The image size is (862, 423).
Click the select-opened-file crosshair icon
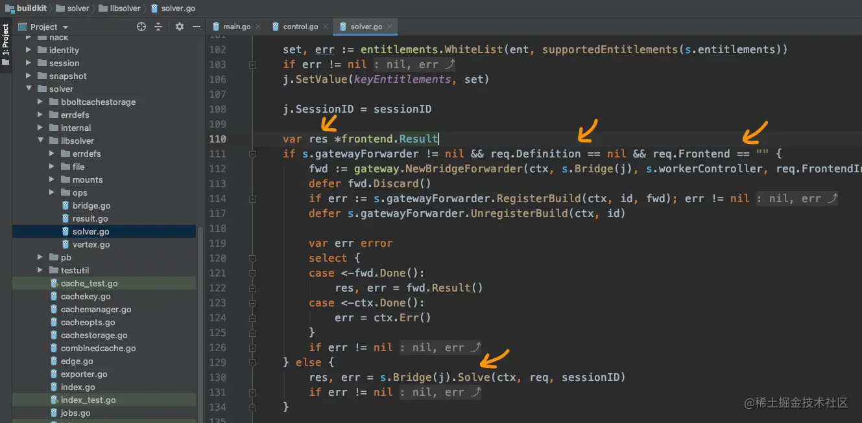[141, 27]
